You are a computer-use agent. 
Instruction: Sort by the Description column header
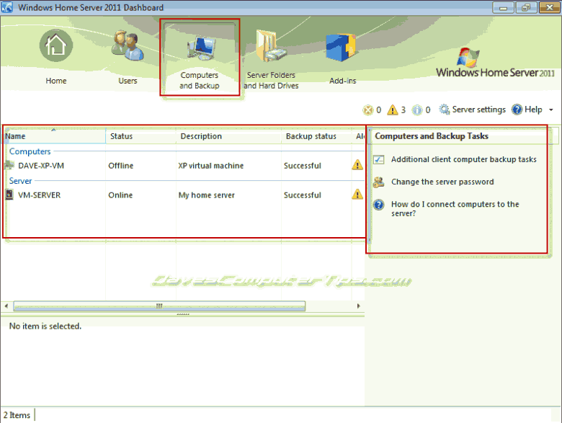tap(228, 136)
